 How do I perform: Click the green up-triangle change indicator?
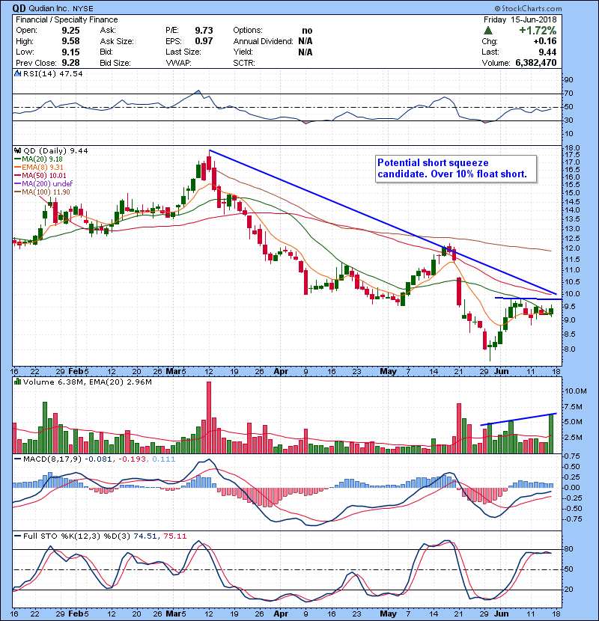click(x=488, y=30)
